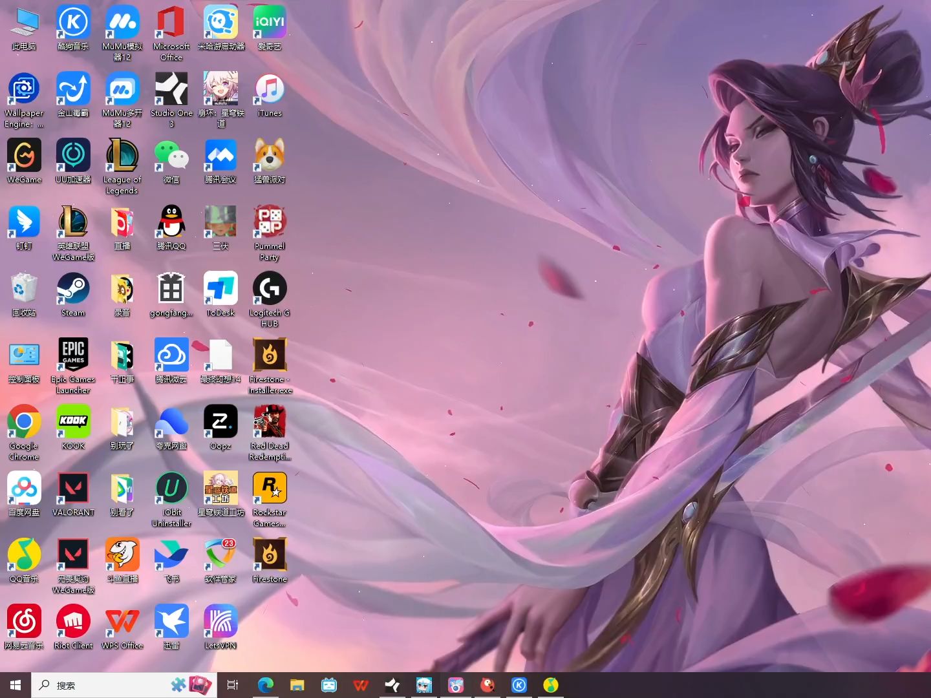This screenshot has height=698, width=931.
Task: Launch Steam from the desktop
Action: pos(73,295)
